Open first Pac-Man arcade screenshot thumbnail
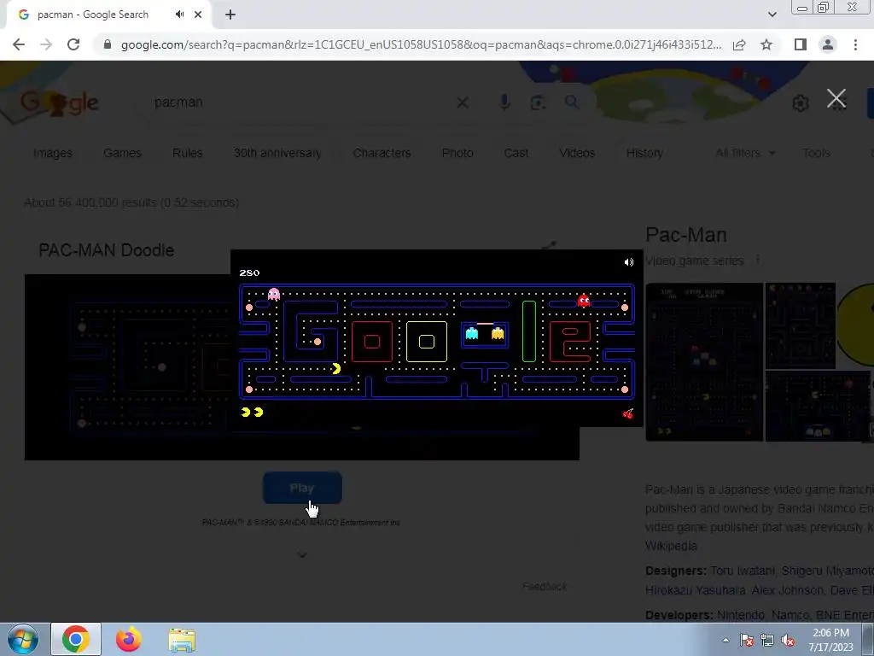Viewport: 874px width, 656px height. [704, 361]
